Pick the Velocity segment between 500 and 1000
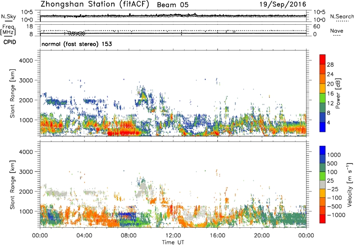The height and width of the screenshot is (245, 354). 323,159
